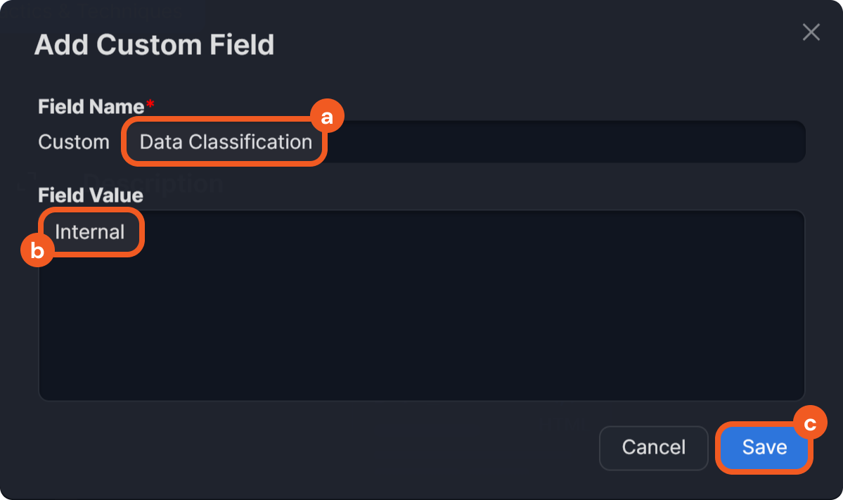The image size is (843, 500).
Task: Click the 'Data Classification' field name text
Action: tap(226, 142)
